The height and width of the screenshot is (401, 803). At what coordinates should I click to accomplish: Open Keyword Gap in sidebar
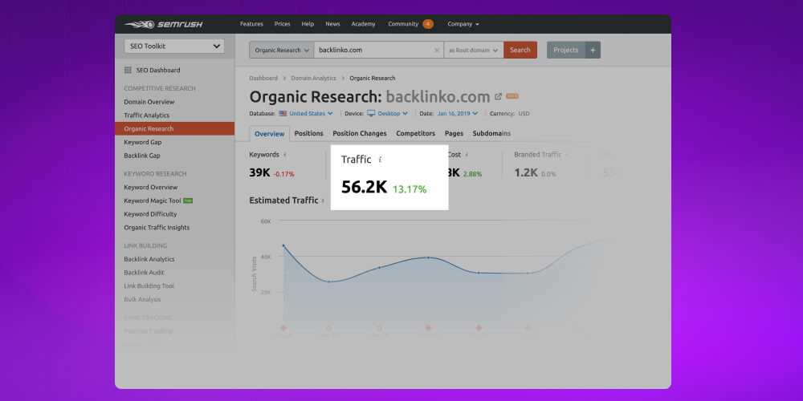143,142
